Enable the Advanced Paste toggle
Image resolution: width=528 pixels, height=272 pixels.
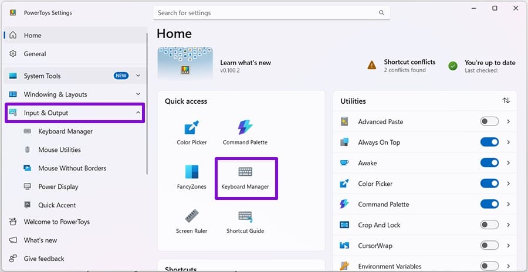coord(489,121)
